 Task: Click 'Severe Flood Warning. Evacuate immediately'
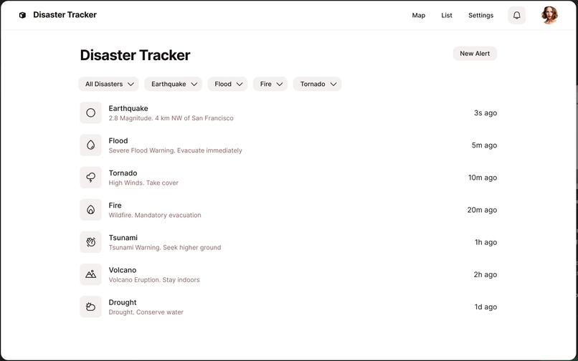176,150
